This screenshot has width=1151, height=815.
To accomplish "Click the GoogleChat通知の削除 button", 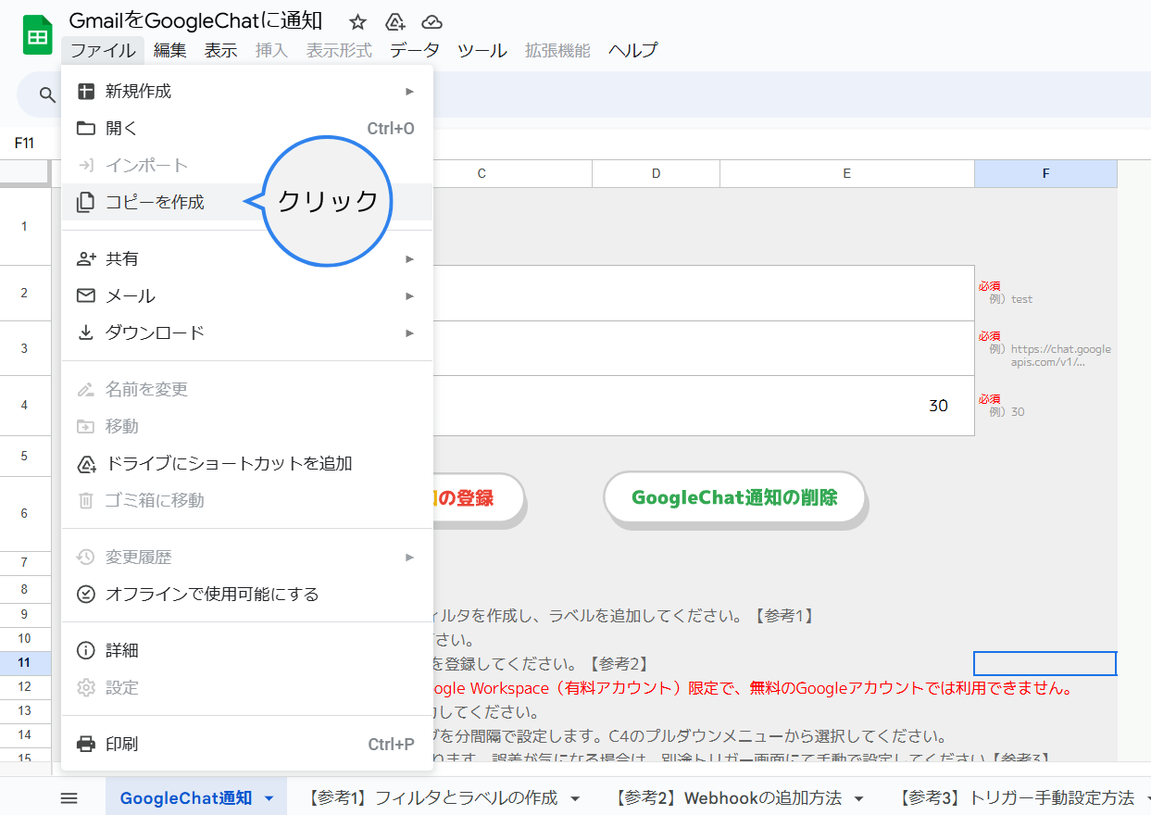I will (x=734, y=497).
